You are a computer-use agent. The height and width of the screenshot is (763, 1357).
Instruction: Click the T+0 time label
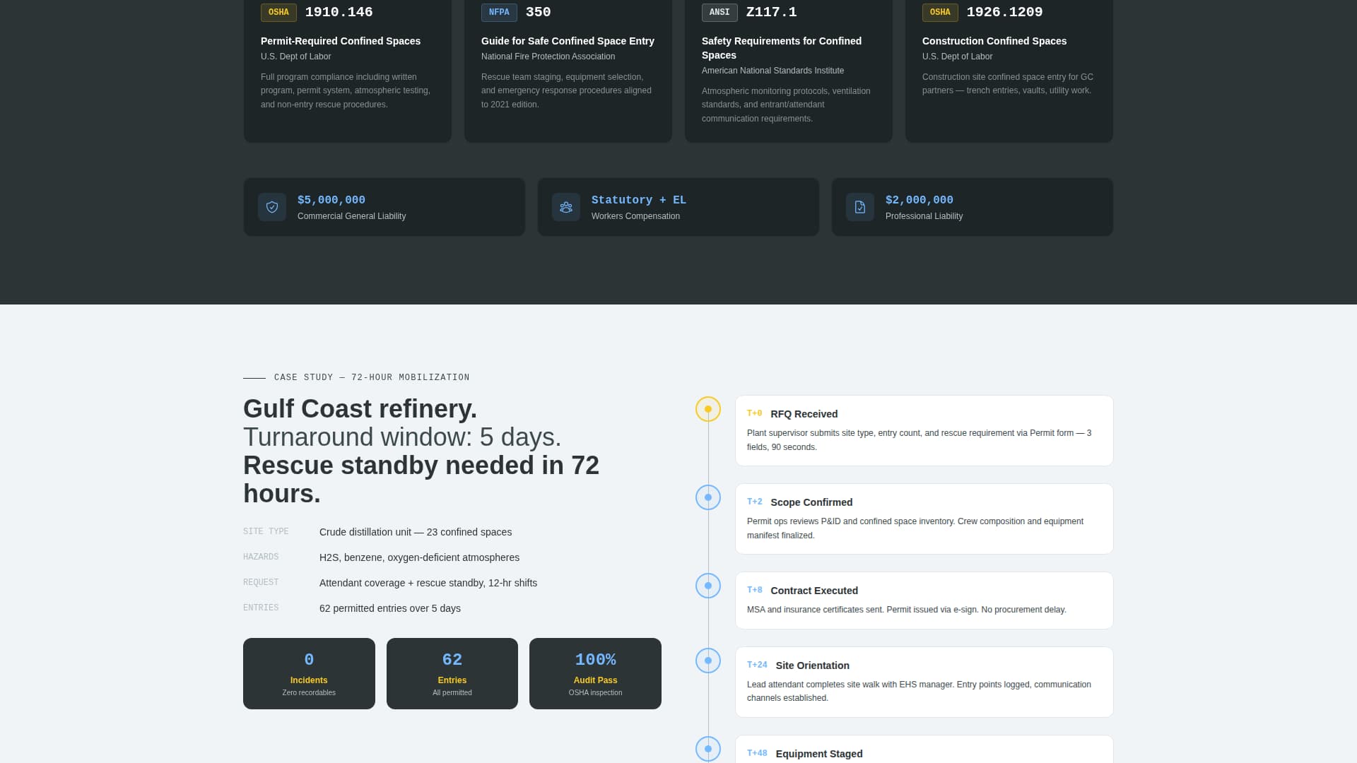click(754, 413)
